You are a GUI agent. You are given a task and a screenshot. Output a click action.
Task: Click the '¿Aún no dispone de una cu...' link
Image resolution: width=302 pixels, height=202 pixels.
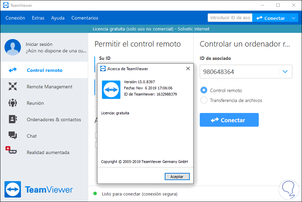click(x=56, y=51)
